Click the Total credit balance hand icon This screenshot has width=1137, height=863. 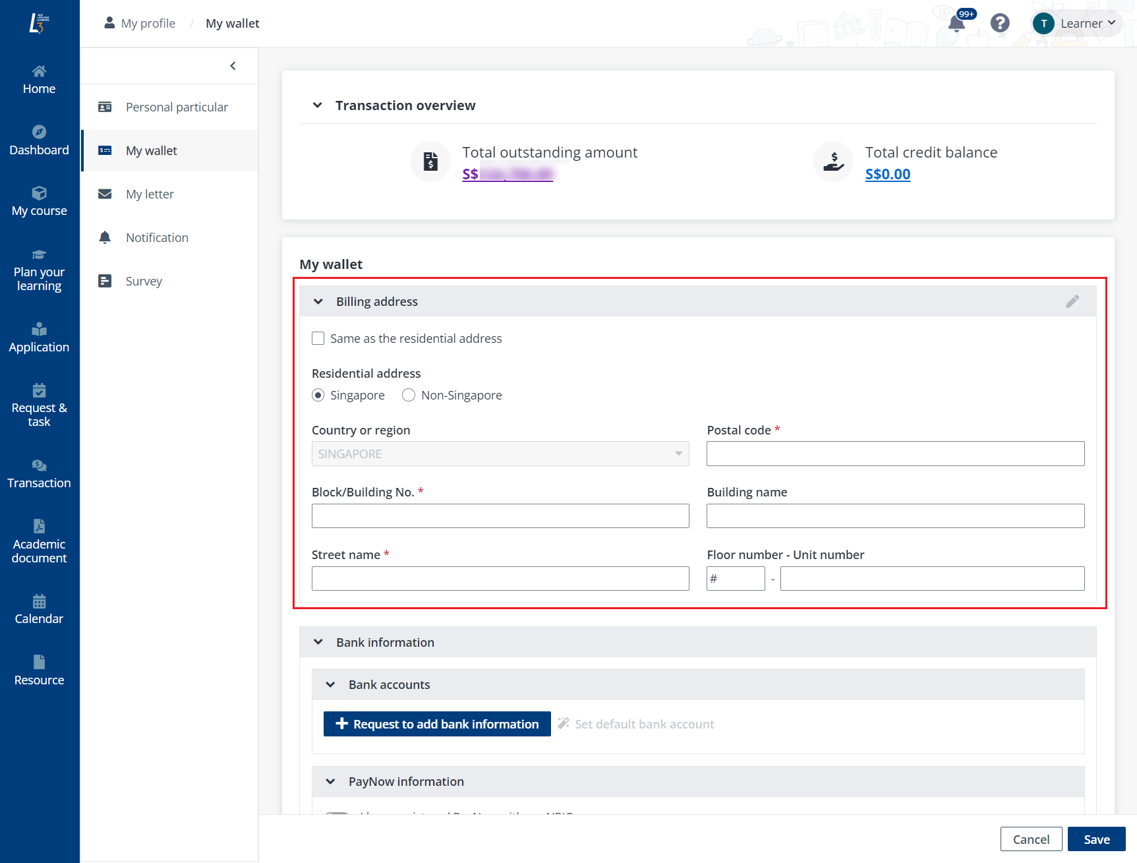834,161
